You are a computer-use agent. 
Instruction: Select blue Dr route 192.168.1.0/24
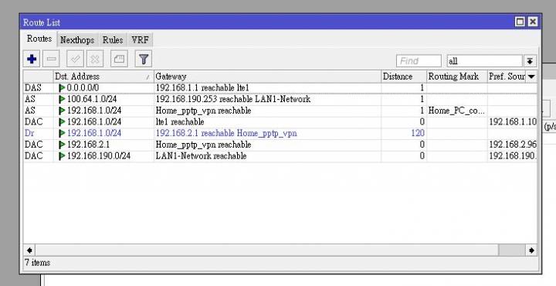(280, 133)
